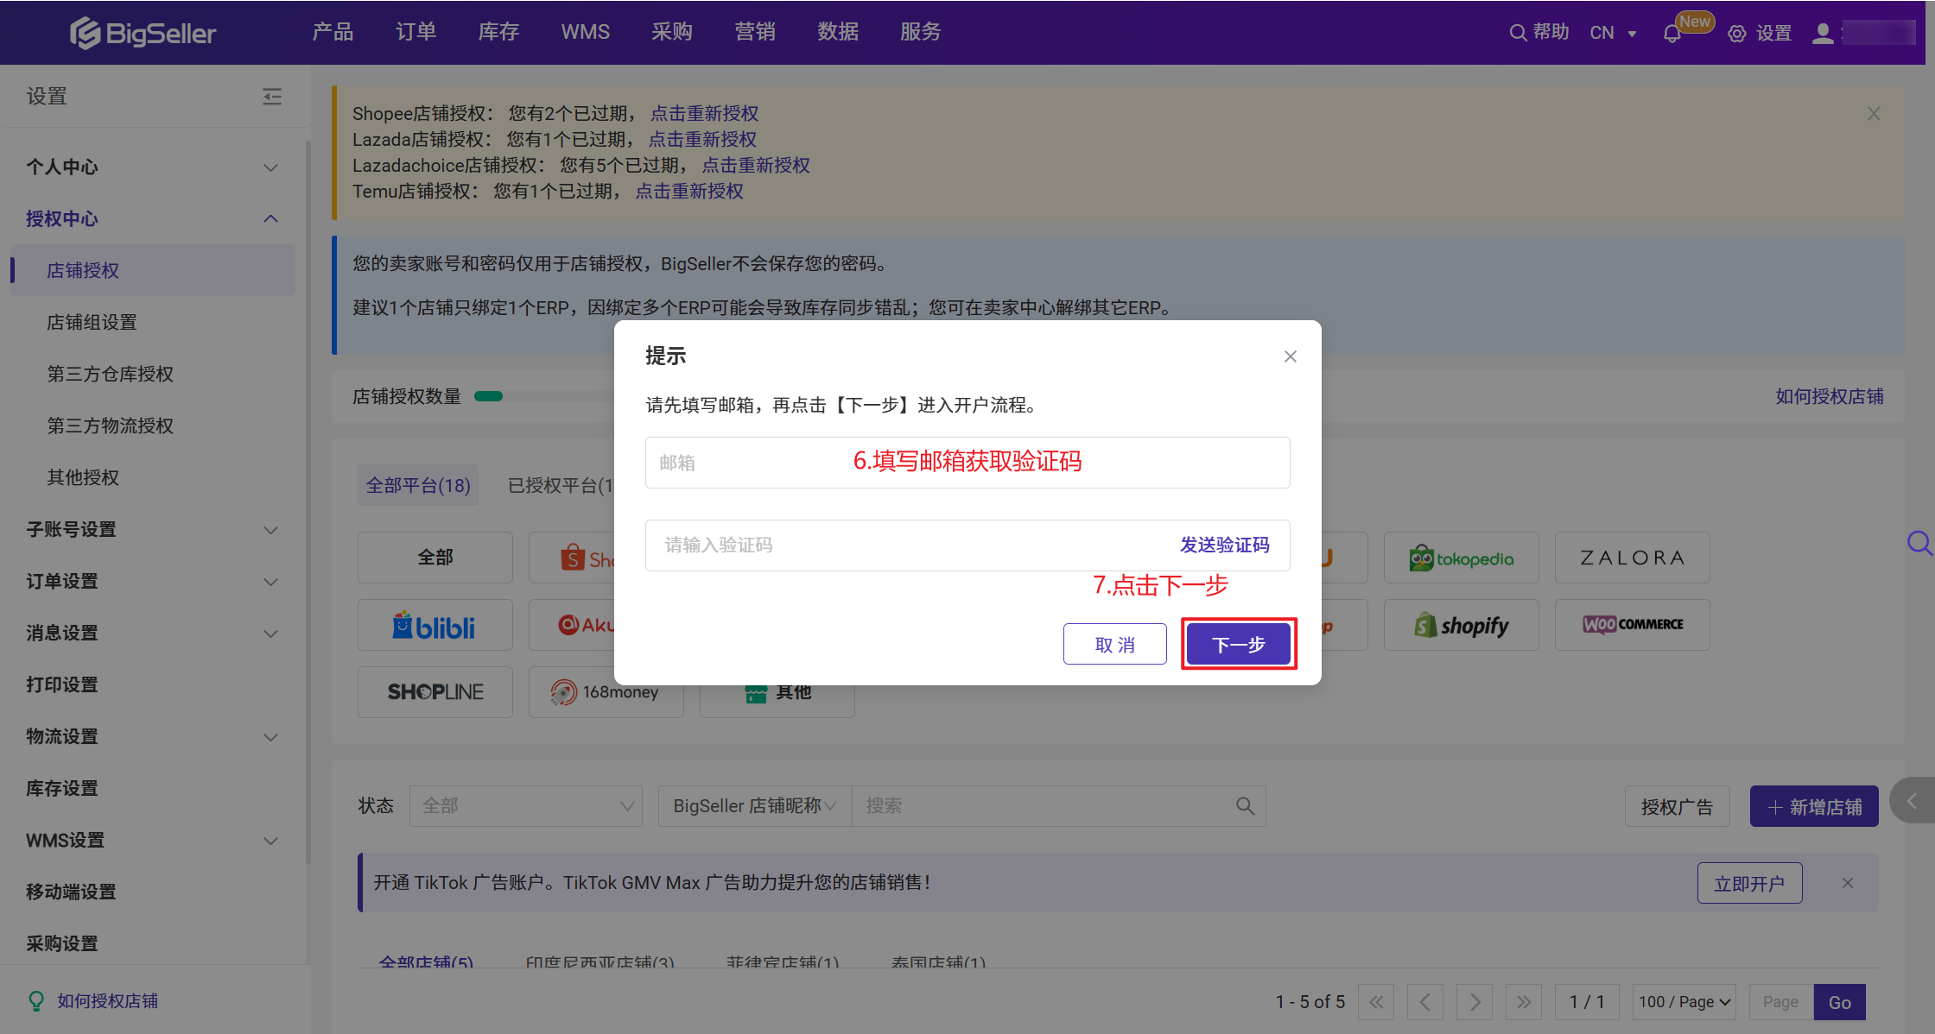
Task: Click the notification bell icon
Action: [x=1672, y=34]
